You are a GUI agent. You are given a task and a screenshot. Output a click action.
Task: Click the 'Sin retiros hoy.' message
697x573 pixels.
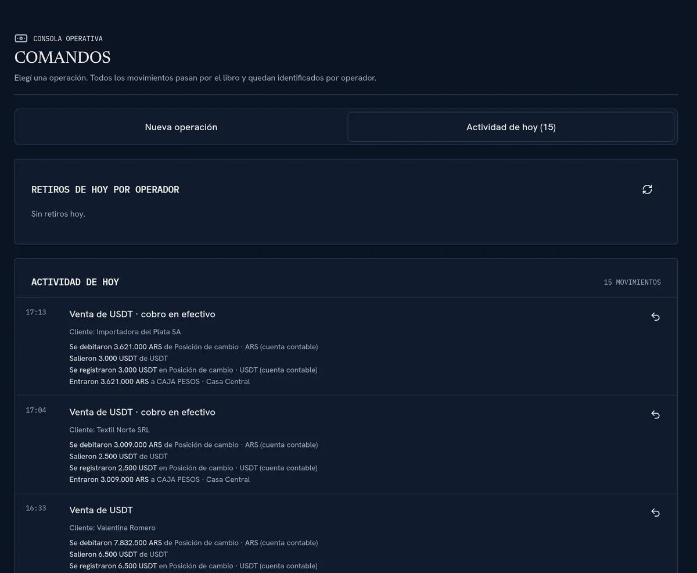(x=58, y=214)
